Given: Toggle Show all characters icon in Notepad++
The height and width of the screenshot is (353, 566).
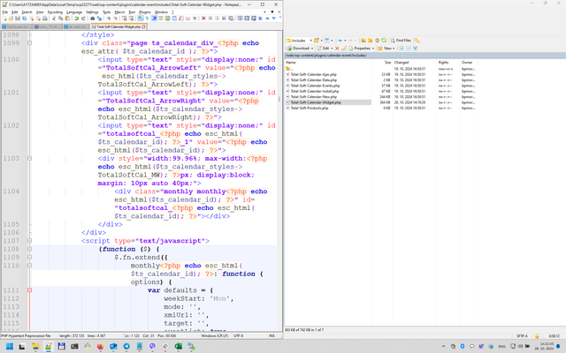Looking at the screenshot, I should coord(147,19).
